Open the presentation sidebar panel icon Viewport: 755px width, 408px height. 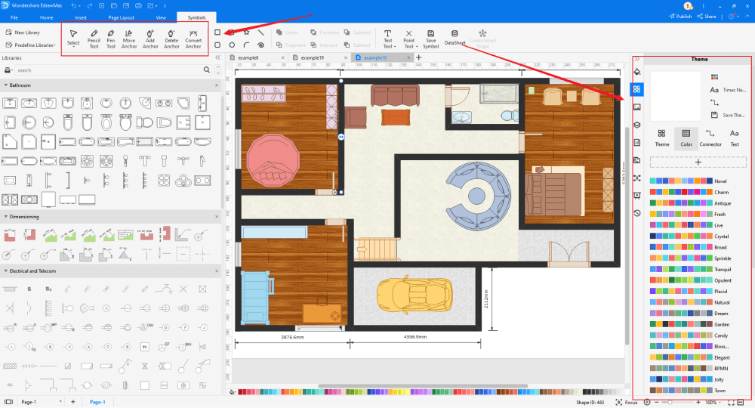coord(637,196)
